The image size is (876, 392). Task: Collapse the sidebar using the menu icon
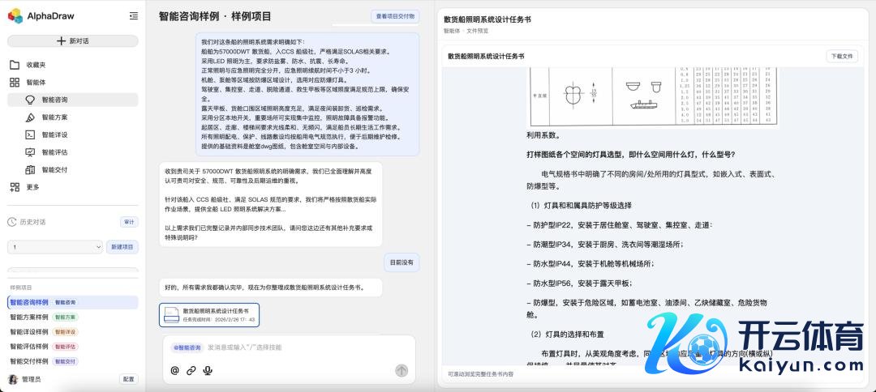tap(133, 15)
